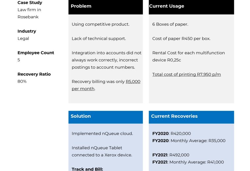
Task: Click the FY2021 Monthly Average R41,000 line
Action: click(188, 162)
